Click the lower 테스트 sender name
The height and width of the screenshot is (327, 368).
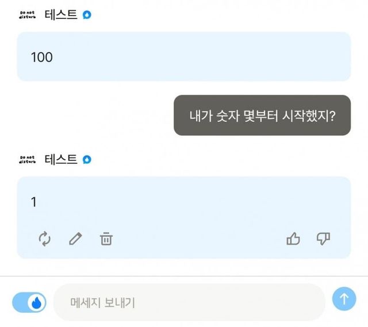(60, 159)
